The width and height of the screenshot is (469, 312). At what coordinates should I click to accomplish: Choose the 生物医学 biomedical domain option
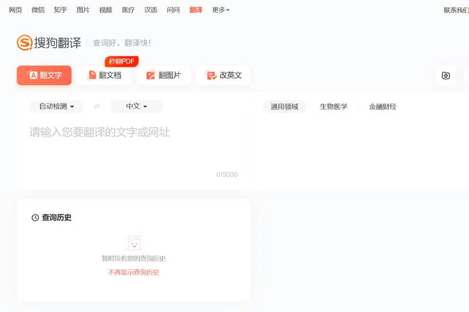[334, 107]
